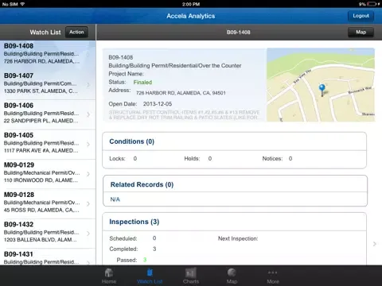This screenshot has height=286, width=382.
Task: Select record M09-0129 in watch list
Action: [x=48, y=174]
